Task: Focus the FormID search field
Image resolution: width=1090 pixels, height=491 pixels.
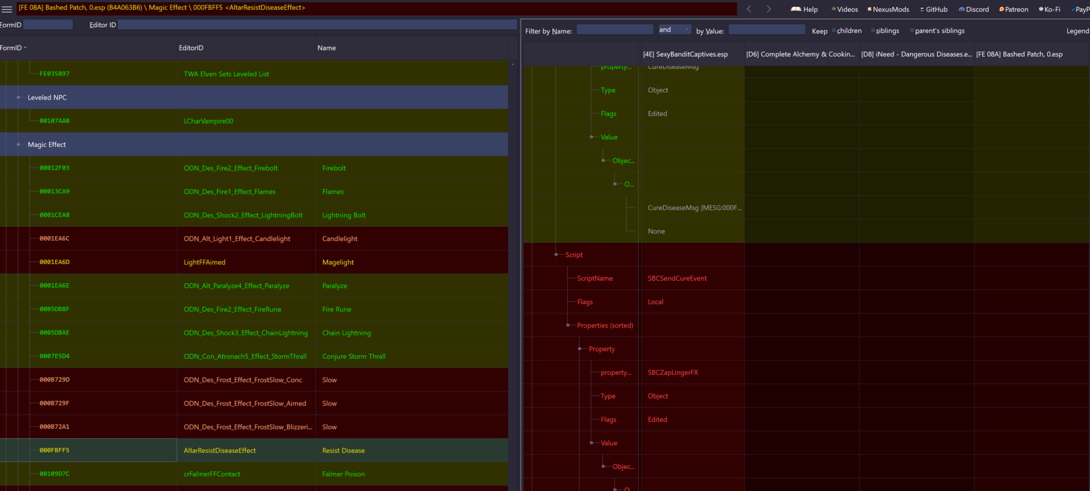Action: pos(48,24)
